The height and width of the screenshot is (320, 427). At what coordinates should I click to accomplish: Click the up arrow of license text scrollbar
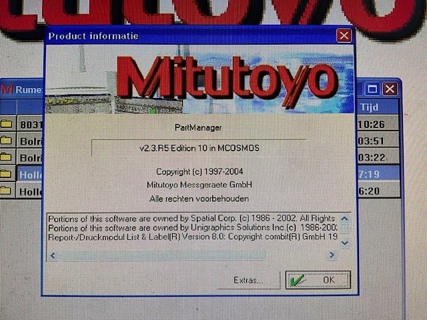(x=344, y=219)
